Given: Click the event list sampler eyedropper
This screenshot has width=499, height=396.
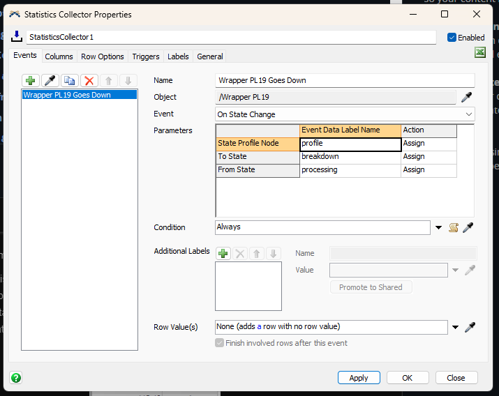Looking at the screenshot, I should pyautogui.click(x=50, y=81).
